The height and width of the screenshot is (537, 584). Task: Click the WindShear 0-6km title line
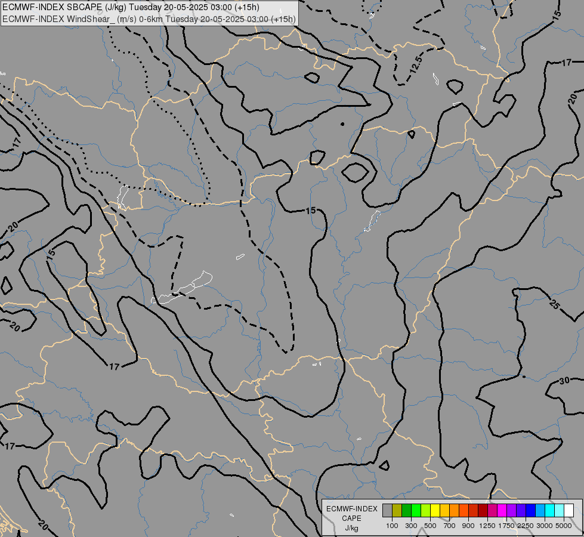(x=149, y=19)
